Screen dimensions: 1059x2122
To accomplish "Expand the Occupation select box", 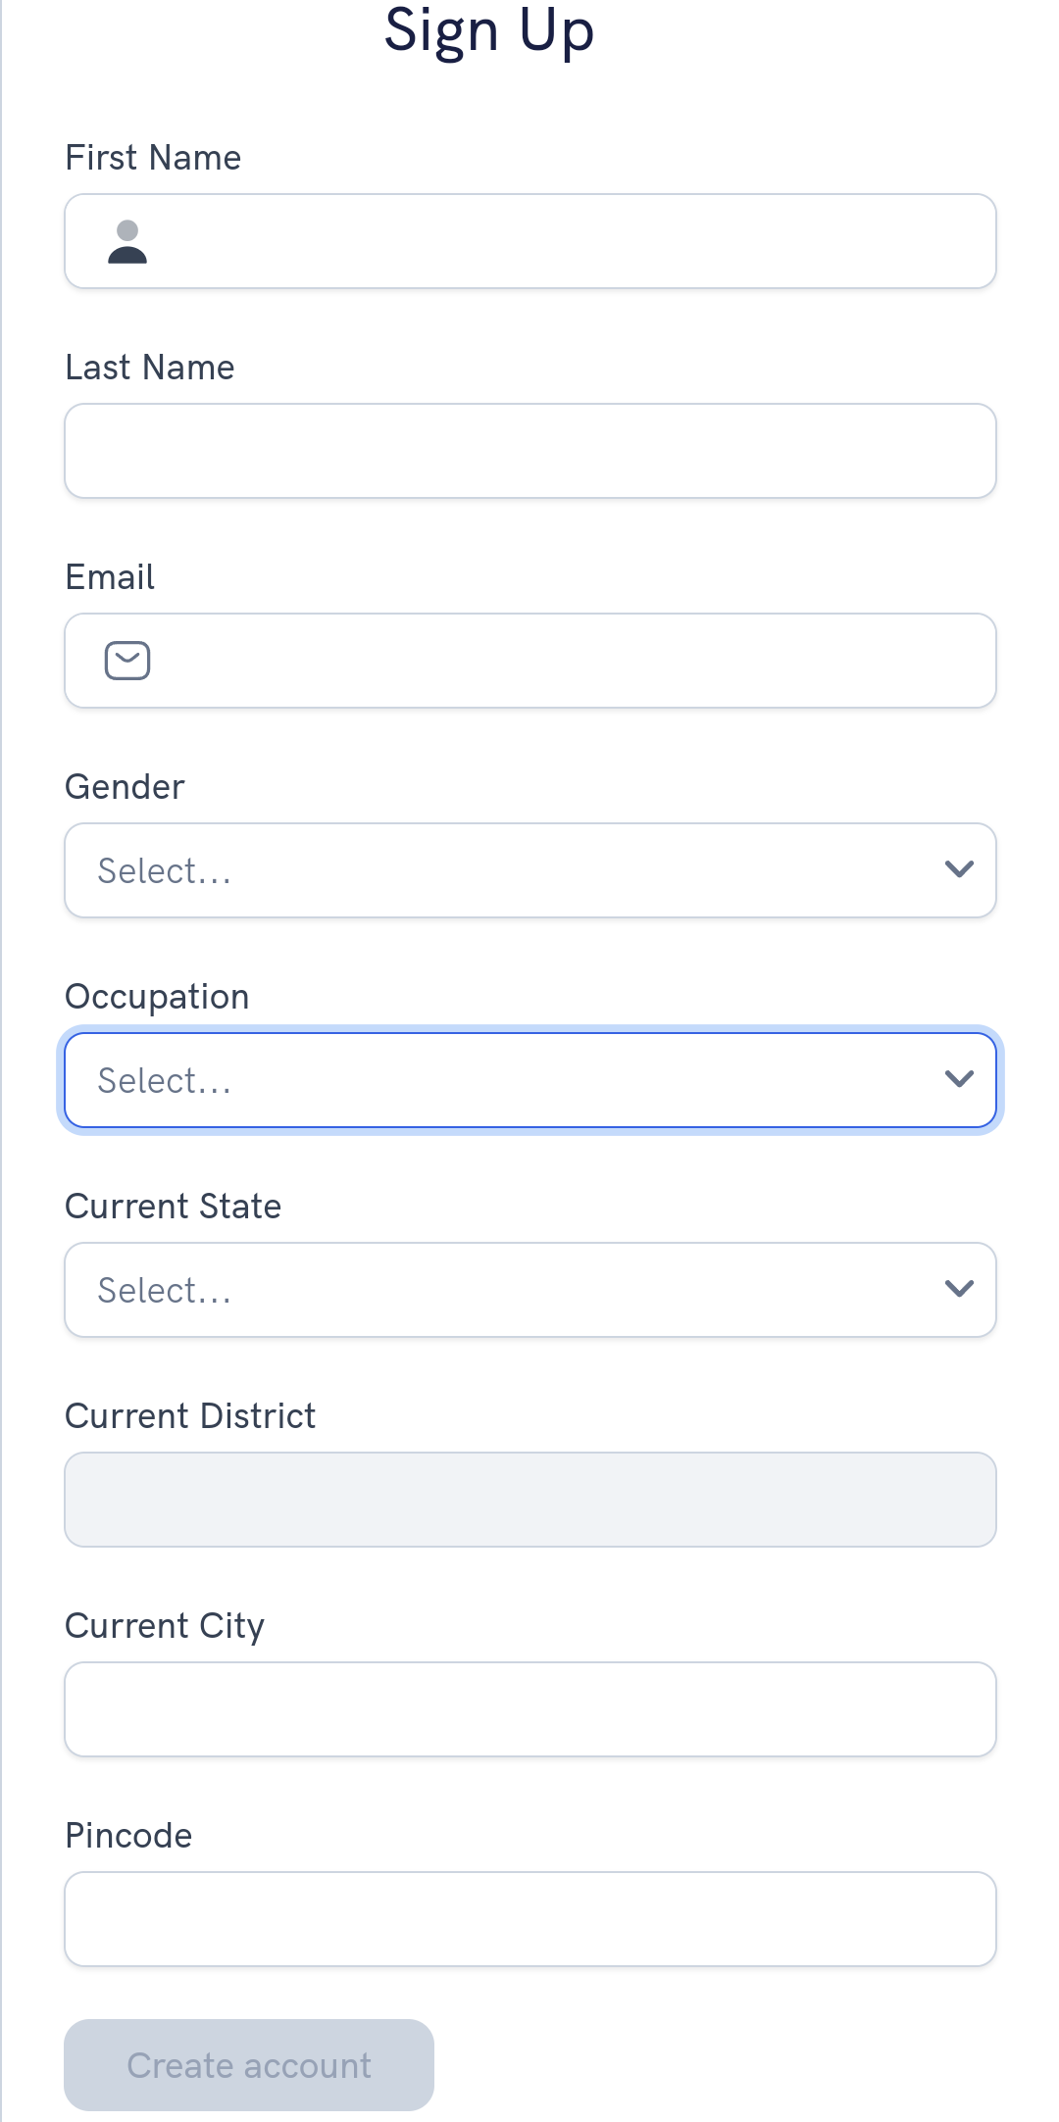I will (x=510, y=1080).
